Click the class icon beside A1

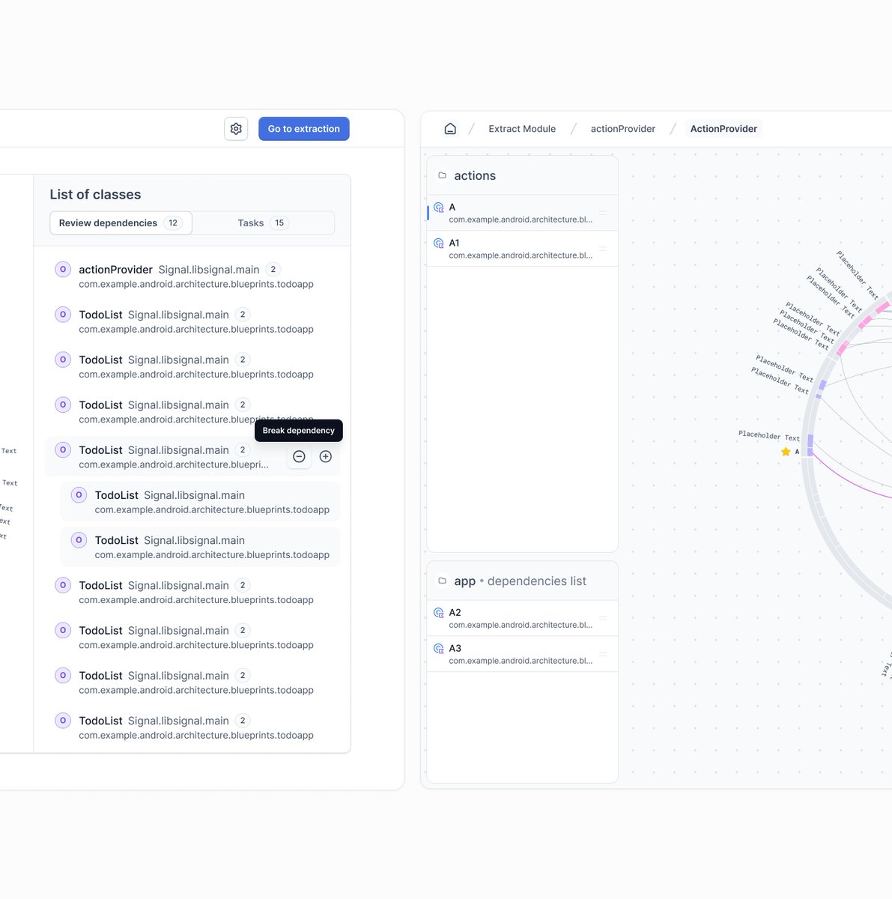[x=438, y=243]
